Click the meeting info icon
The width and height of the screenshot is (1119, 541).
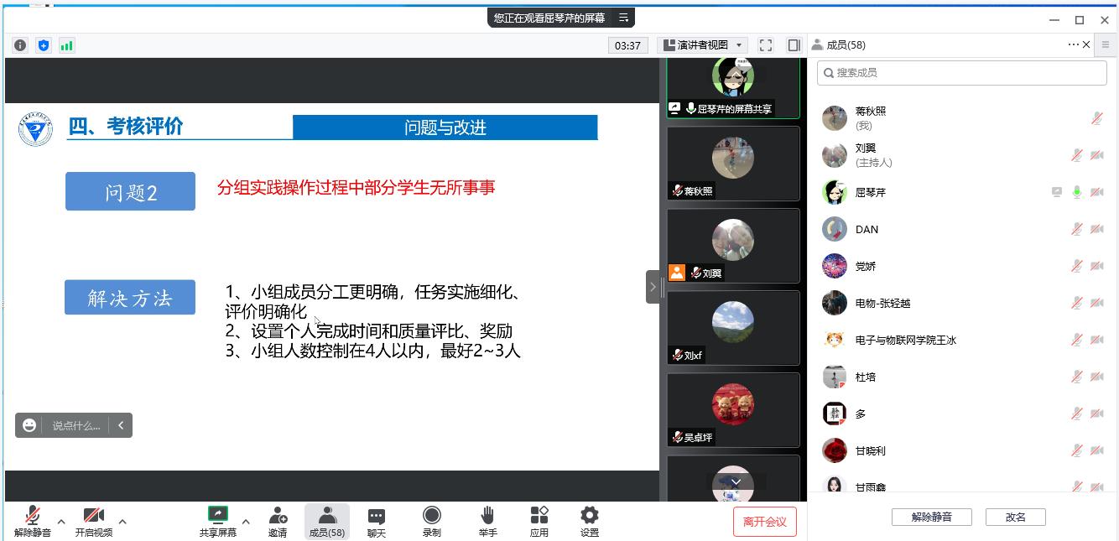20,45
